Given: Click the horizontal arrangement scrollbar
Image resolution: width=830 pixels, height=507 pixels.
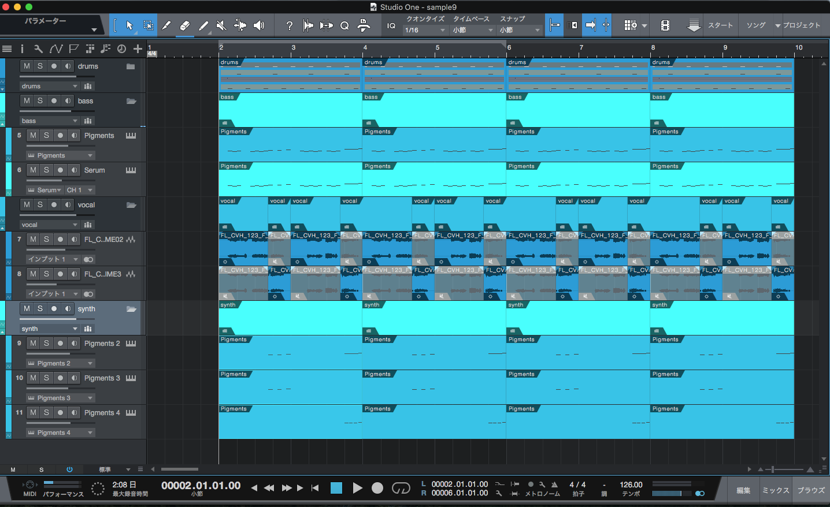Looking at the screenshot, I should (x=180, y=469).
